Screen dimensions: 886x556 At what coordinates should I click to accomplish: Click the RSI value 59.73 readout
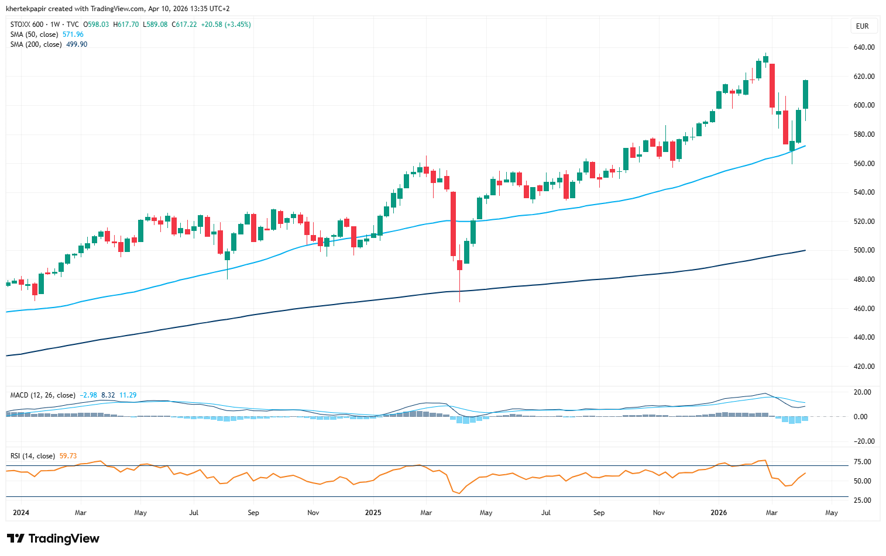68,456
